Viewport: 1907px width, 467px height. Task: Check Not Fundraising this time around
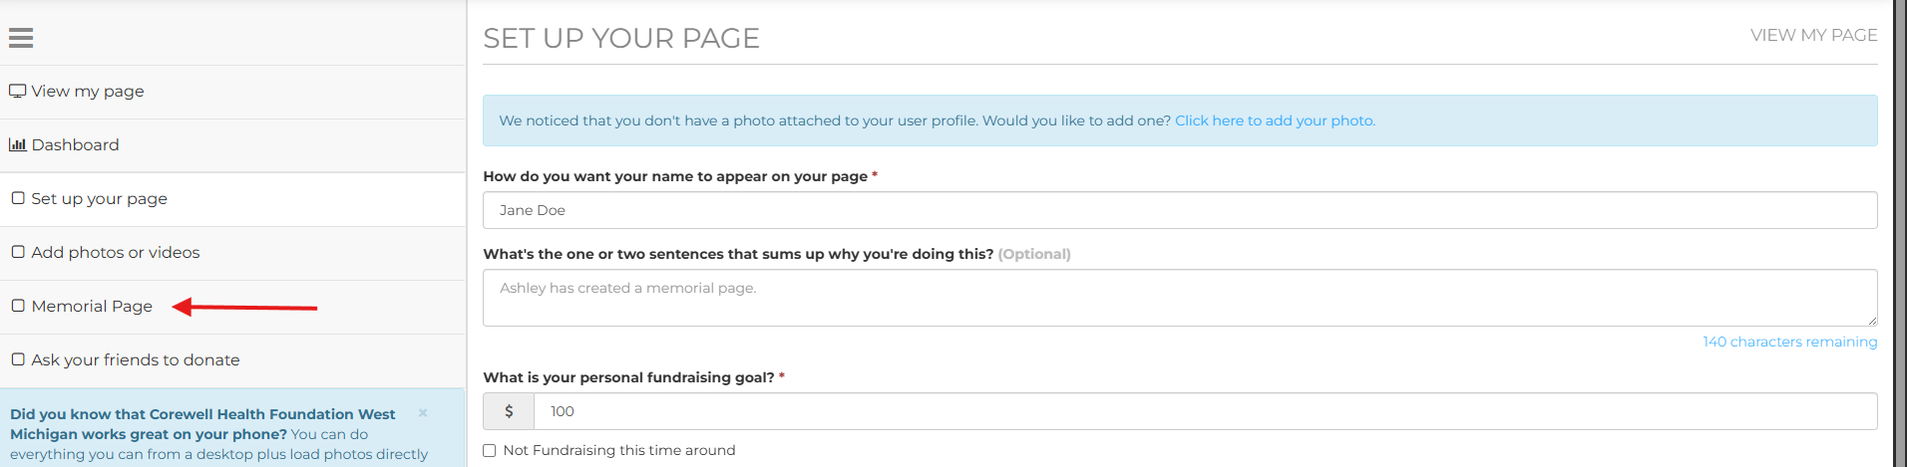click(x=490, y=451)
